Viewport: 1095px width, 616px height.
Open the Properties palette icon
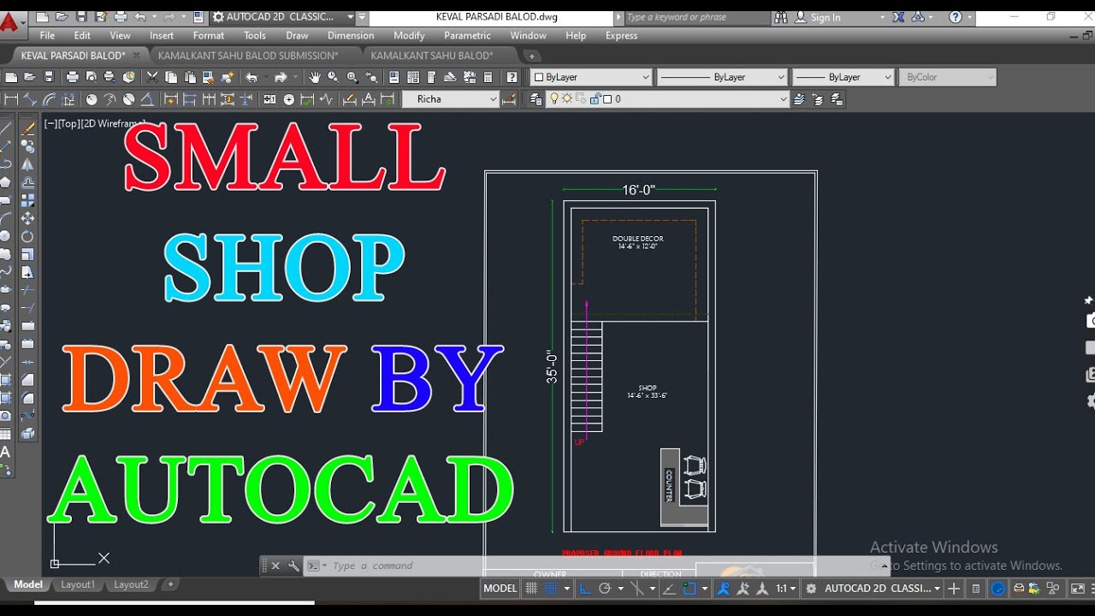pyautogui.click(x=394, y=77)
